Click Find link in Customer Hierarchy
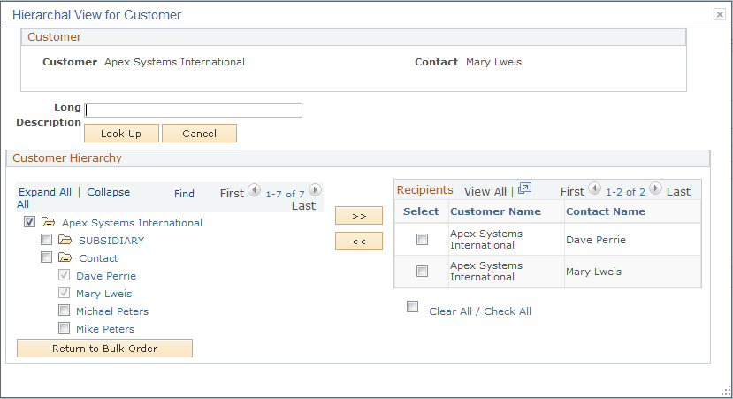Image resolution: width=733 pixels, height=399 pixels. 184,194
